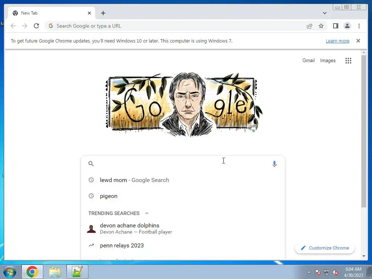The image size is (372, 279).
Task: Open the Gmail link
Action: coord(308,61)
